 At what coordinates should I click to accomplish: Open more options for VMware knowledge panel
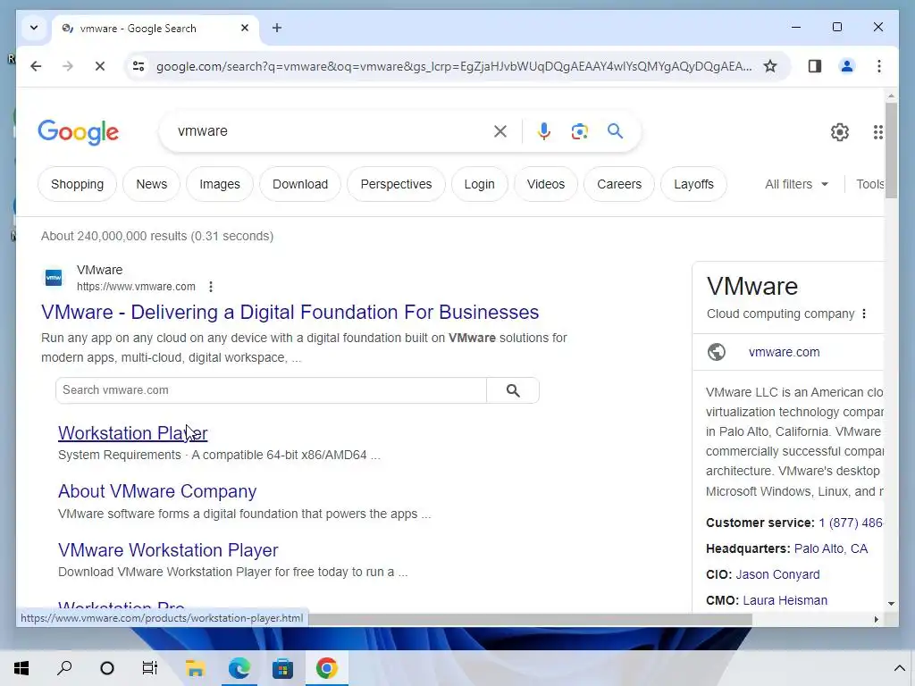(x=864, y=314)
